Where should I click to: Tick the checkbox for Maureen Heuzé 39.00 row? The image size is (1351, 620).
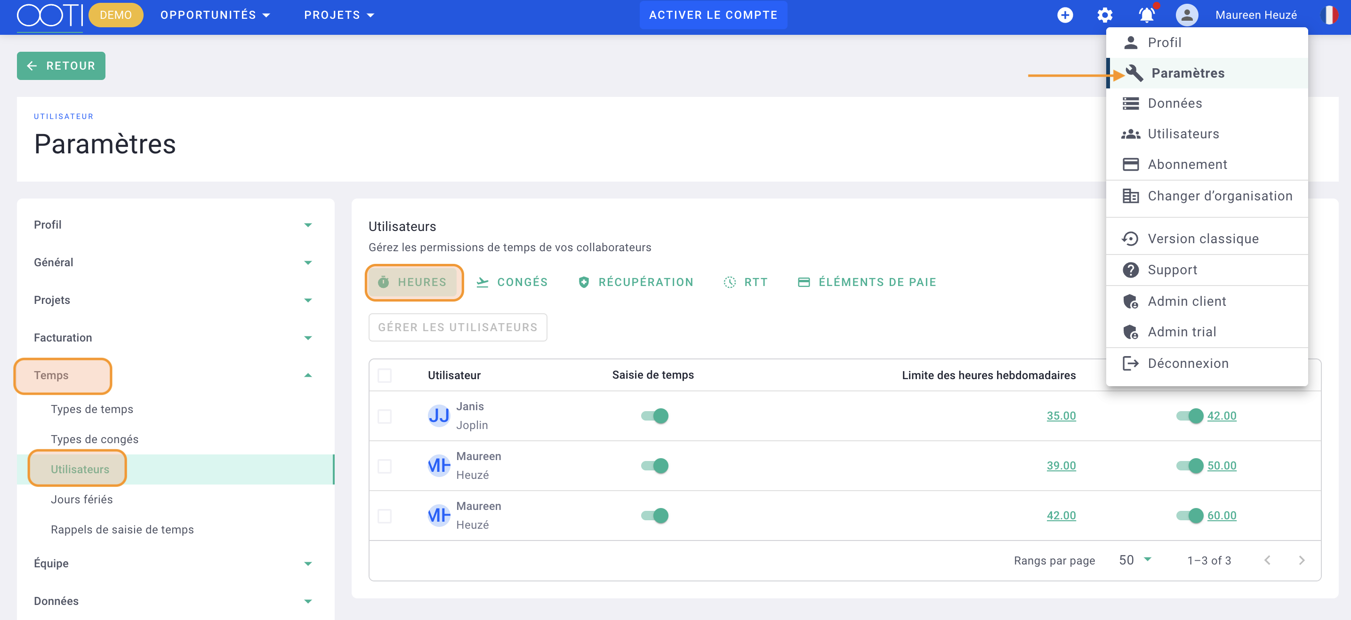tap(385, 466)
